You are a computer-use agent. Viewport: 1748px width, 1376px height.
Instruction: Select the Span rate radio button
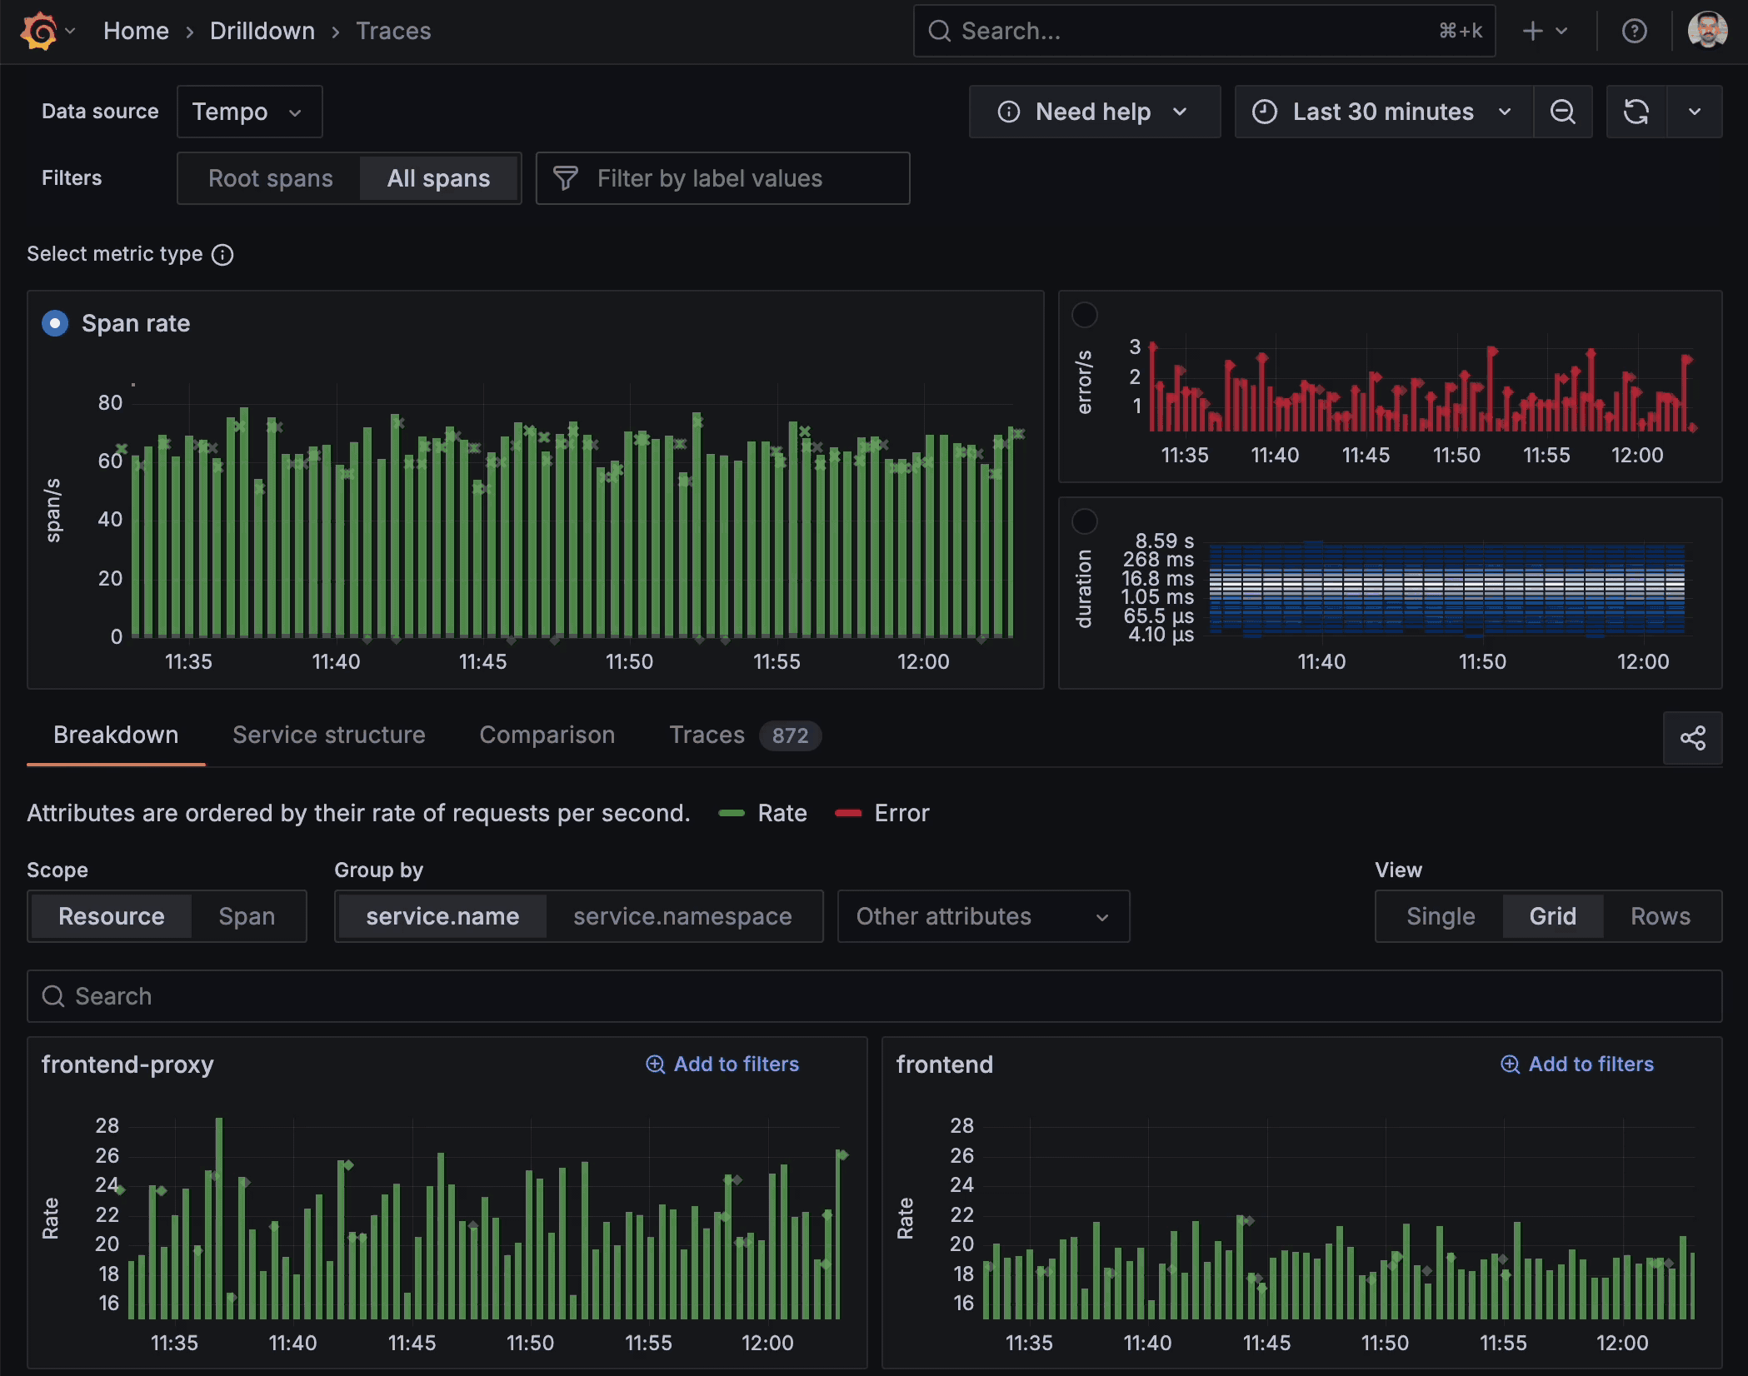tap(55, 323)
